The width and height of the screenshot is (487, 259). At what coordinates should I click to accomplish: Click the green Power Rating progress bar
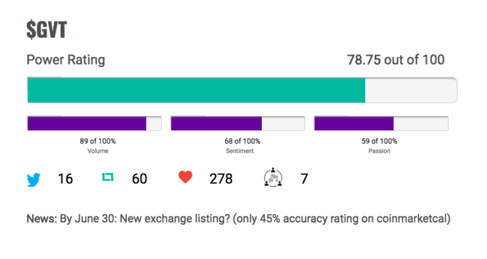197,91
